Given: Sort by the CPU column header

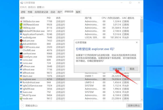Looking at the screenshot, I should click(104, 18).
